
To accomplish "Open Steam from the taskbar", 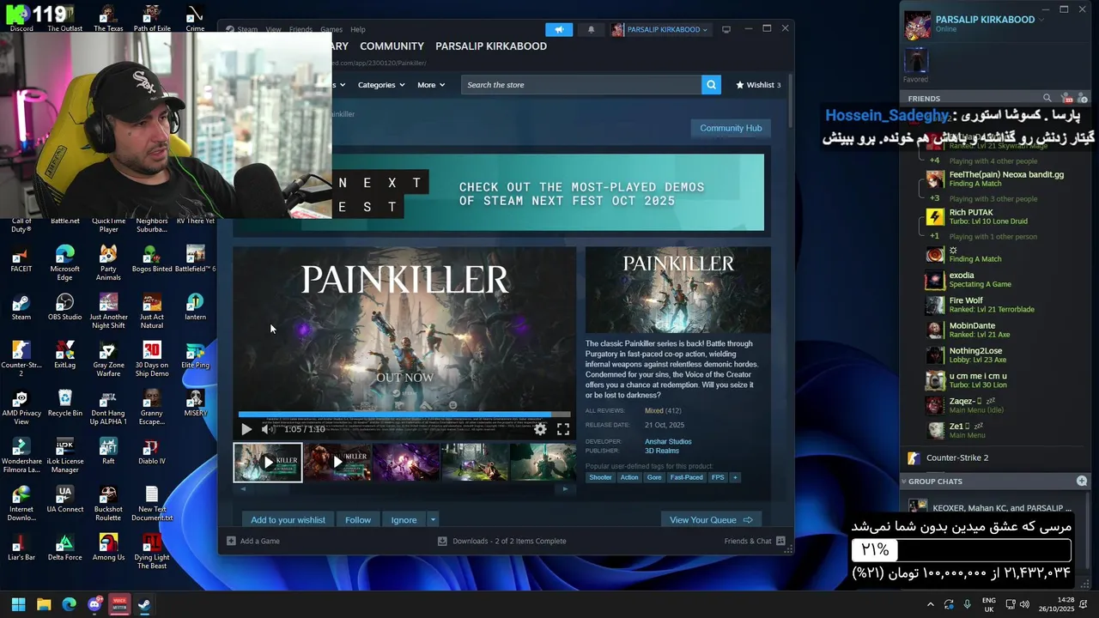I will coord(144,604).
